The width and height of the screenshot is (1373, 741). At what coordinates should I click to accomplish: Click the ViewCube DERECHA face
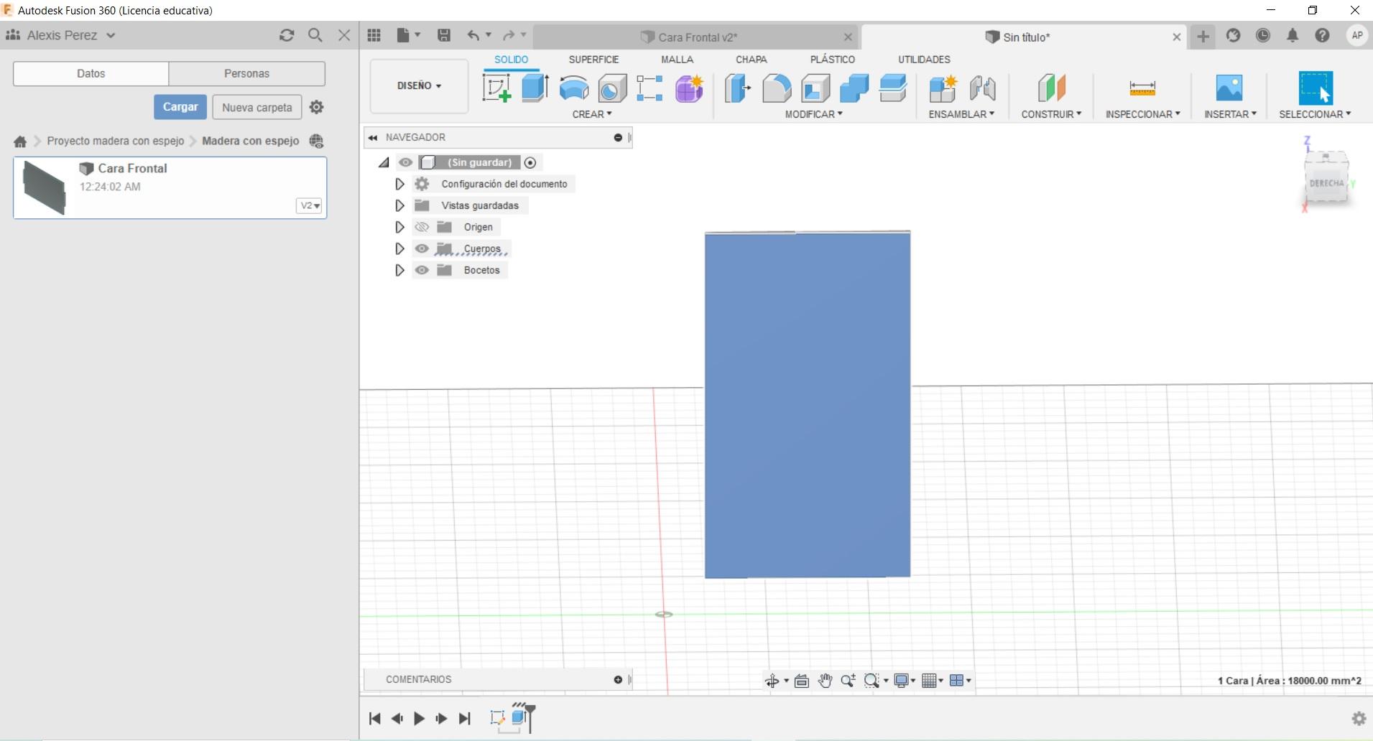tap(1326, 182)
